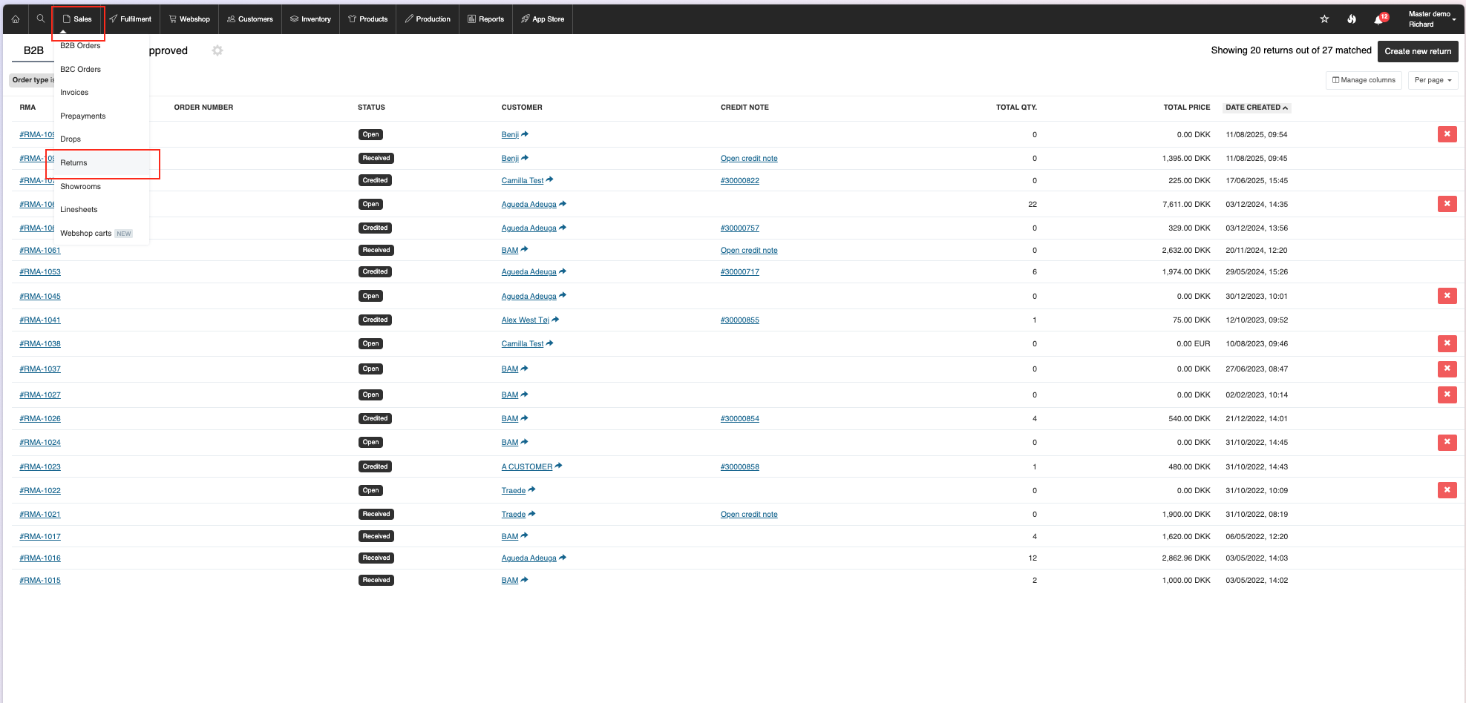Expand the Per page dropdown
Screen dimensions: 1466x703
click(x=1433, y=80)
